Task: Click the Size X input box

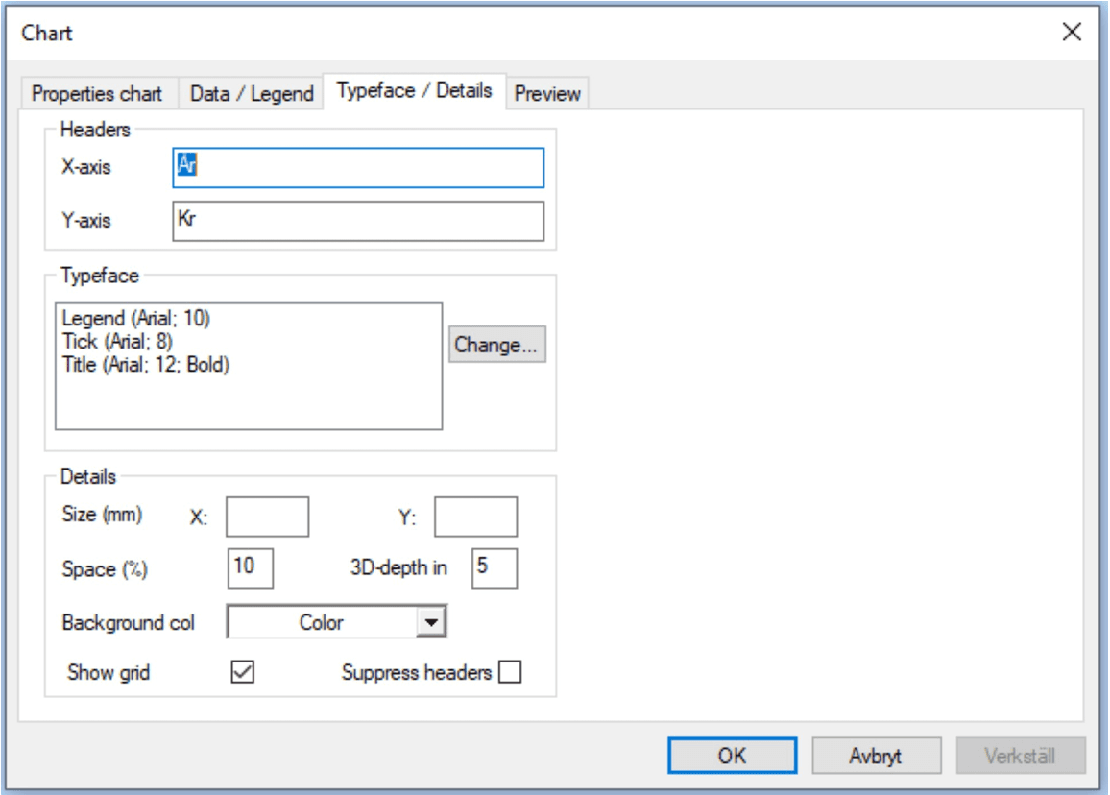Action: pyautogui.click(x=267, y=517)
